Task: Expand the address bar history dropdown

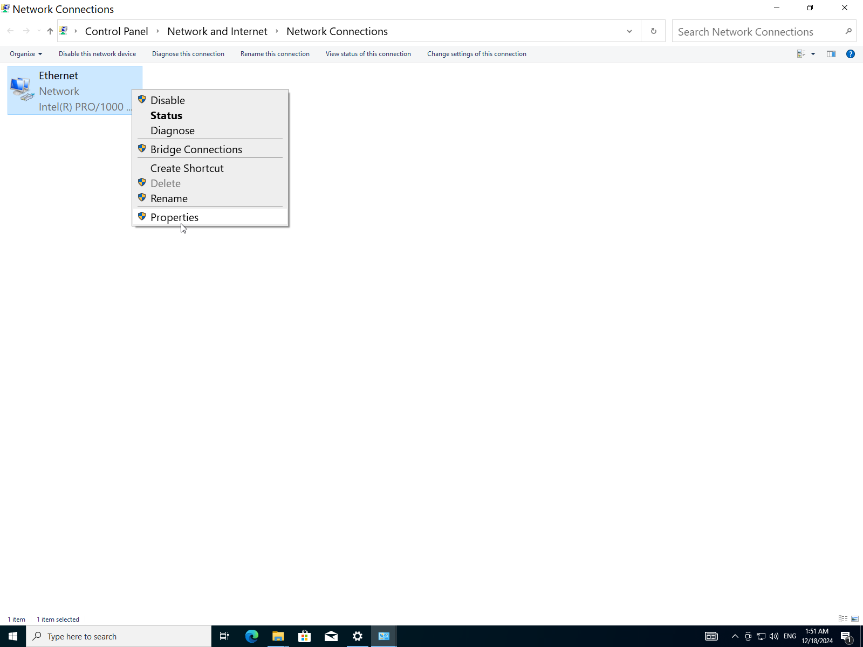Action: point(629,31)
